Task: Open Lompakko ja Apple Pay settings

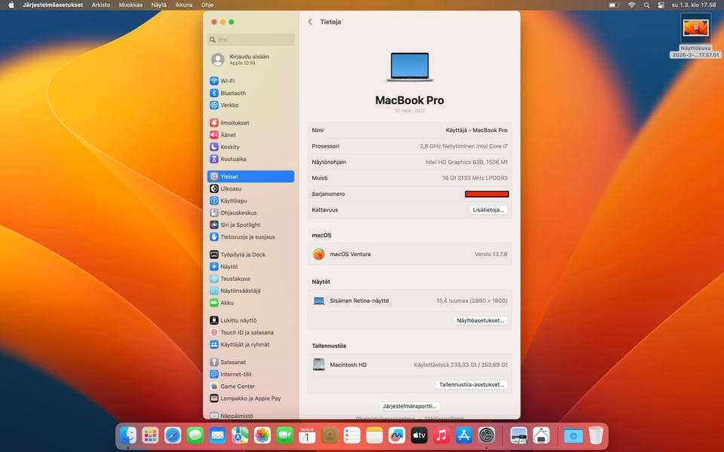Action: pos(250,399)
